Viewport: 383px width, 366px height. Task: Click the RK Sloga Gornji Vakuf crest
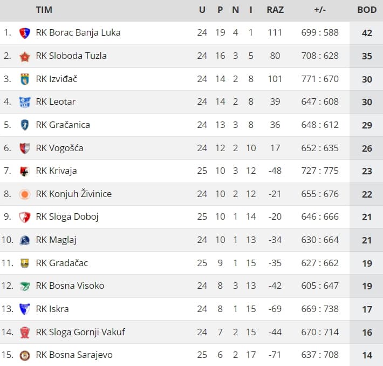pyautogui.click(x=25, y=333)
